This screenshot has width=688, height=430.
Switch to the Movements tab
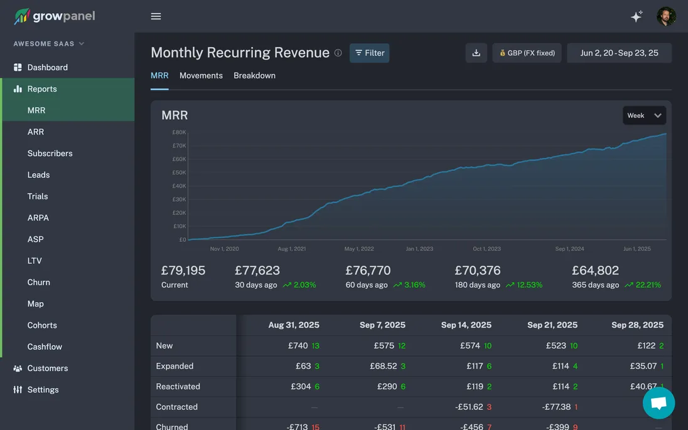coord(201,76)
